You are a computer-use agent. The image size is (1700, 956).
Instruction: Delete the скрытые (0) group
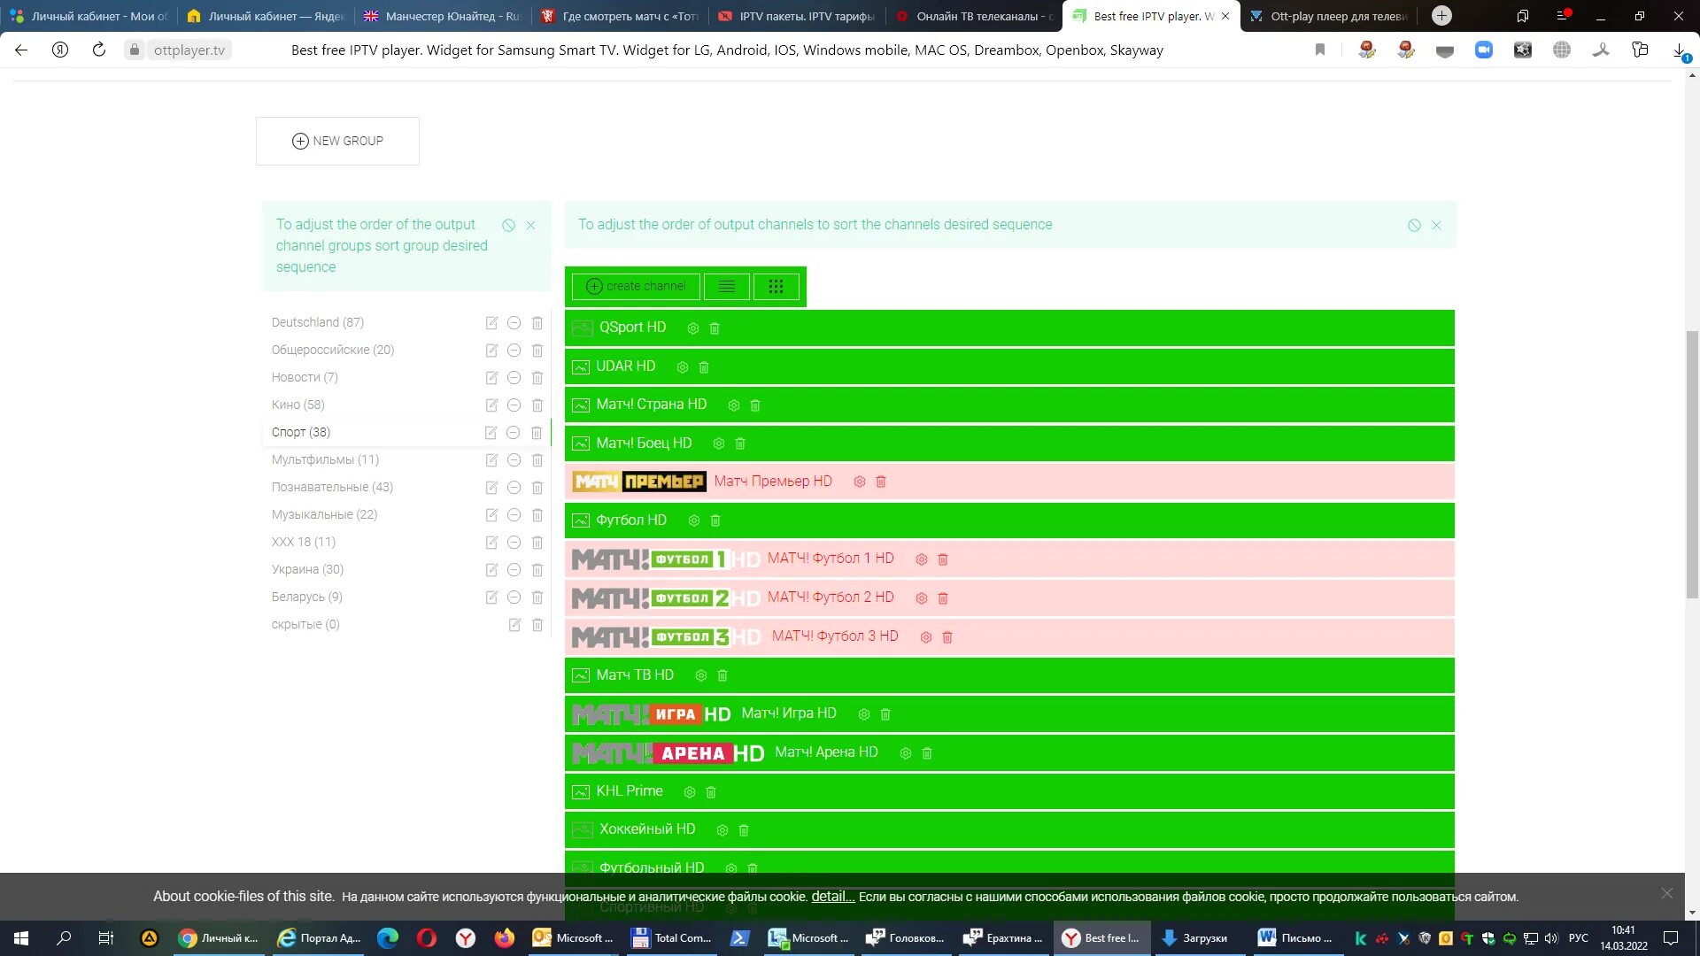[x=537, y=625]
